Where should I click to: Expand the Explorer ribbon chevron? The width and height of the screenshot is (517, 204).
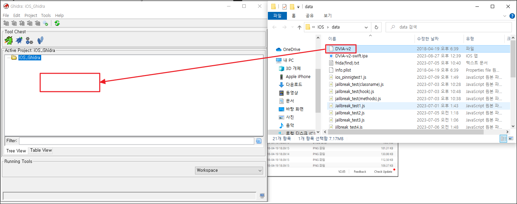(x=505, y=16)
